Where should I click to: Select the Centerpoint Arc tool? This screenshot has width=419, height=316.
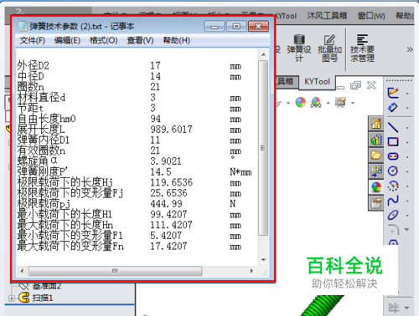click(x=393, y=186)
